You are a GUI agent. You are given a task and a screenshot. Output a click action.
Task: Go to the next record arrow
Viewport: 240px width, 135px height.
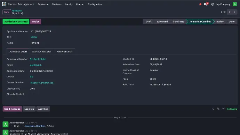(x=235, y=12)
